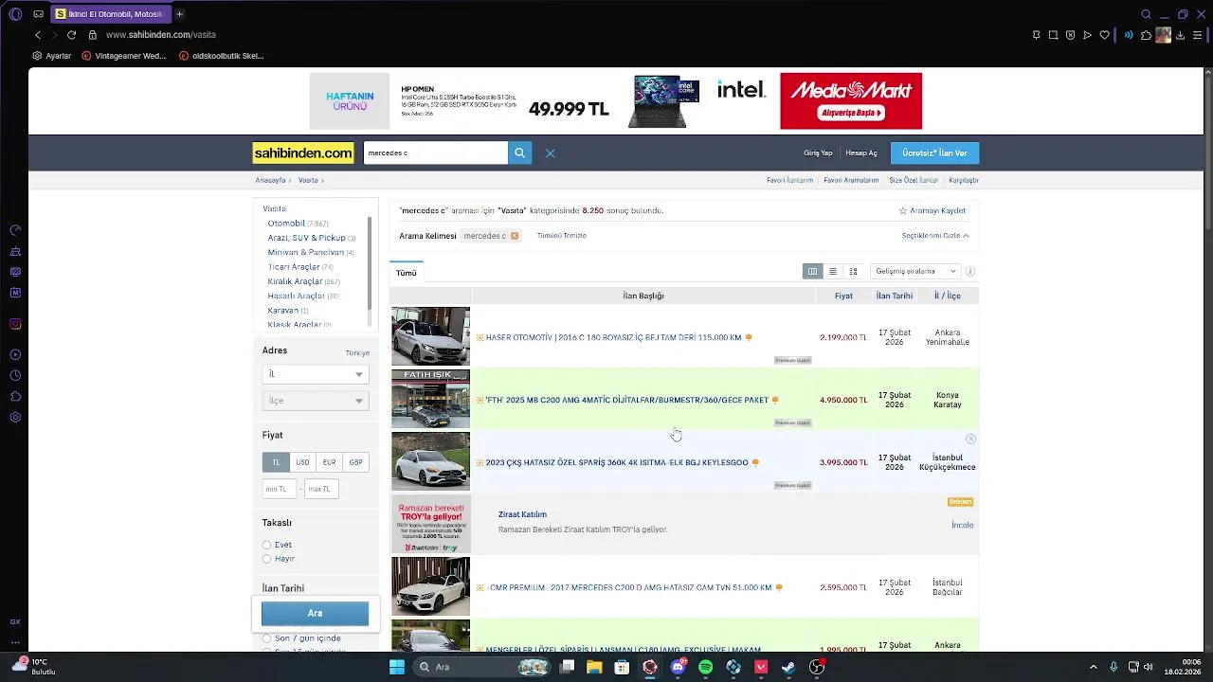Open 'Favori Aramalarım' menu link

(x=851, y=180)
